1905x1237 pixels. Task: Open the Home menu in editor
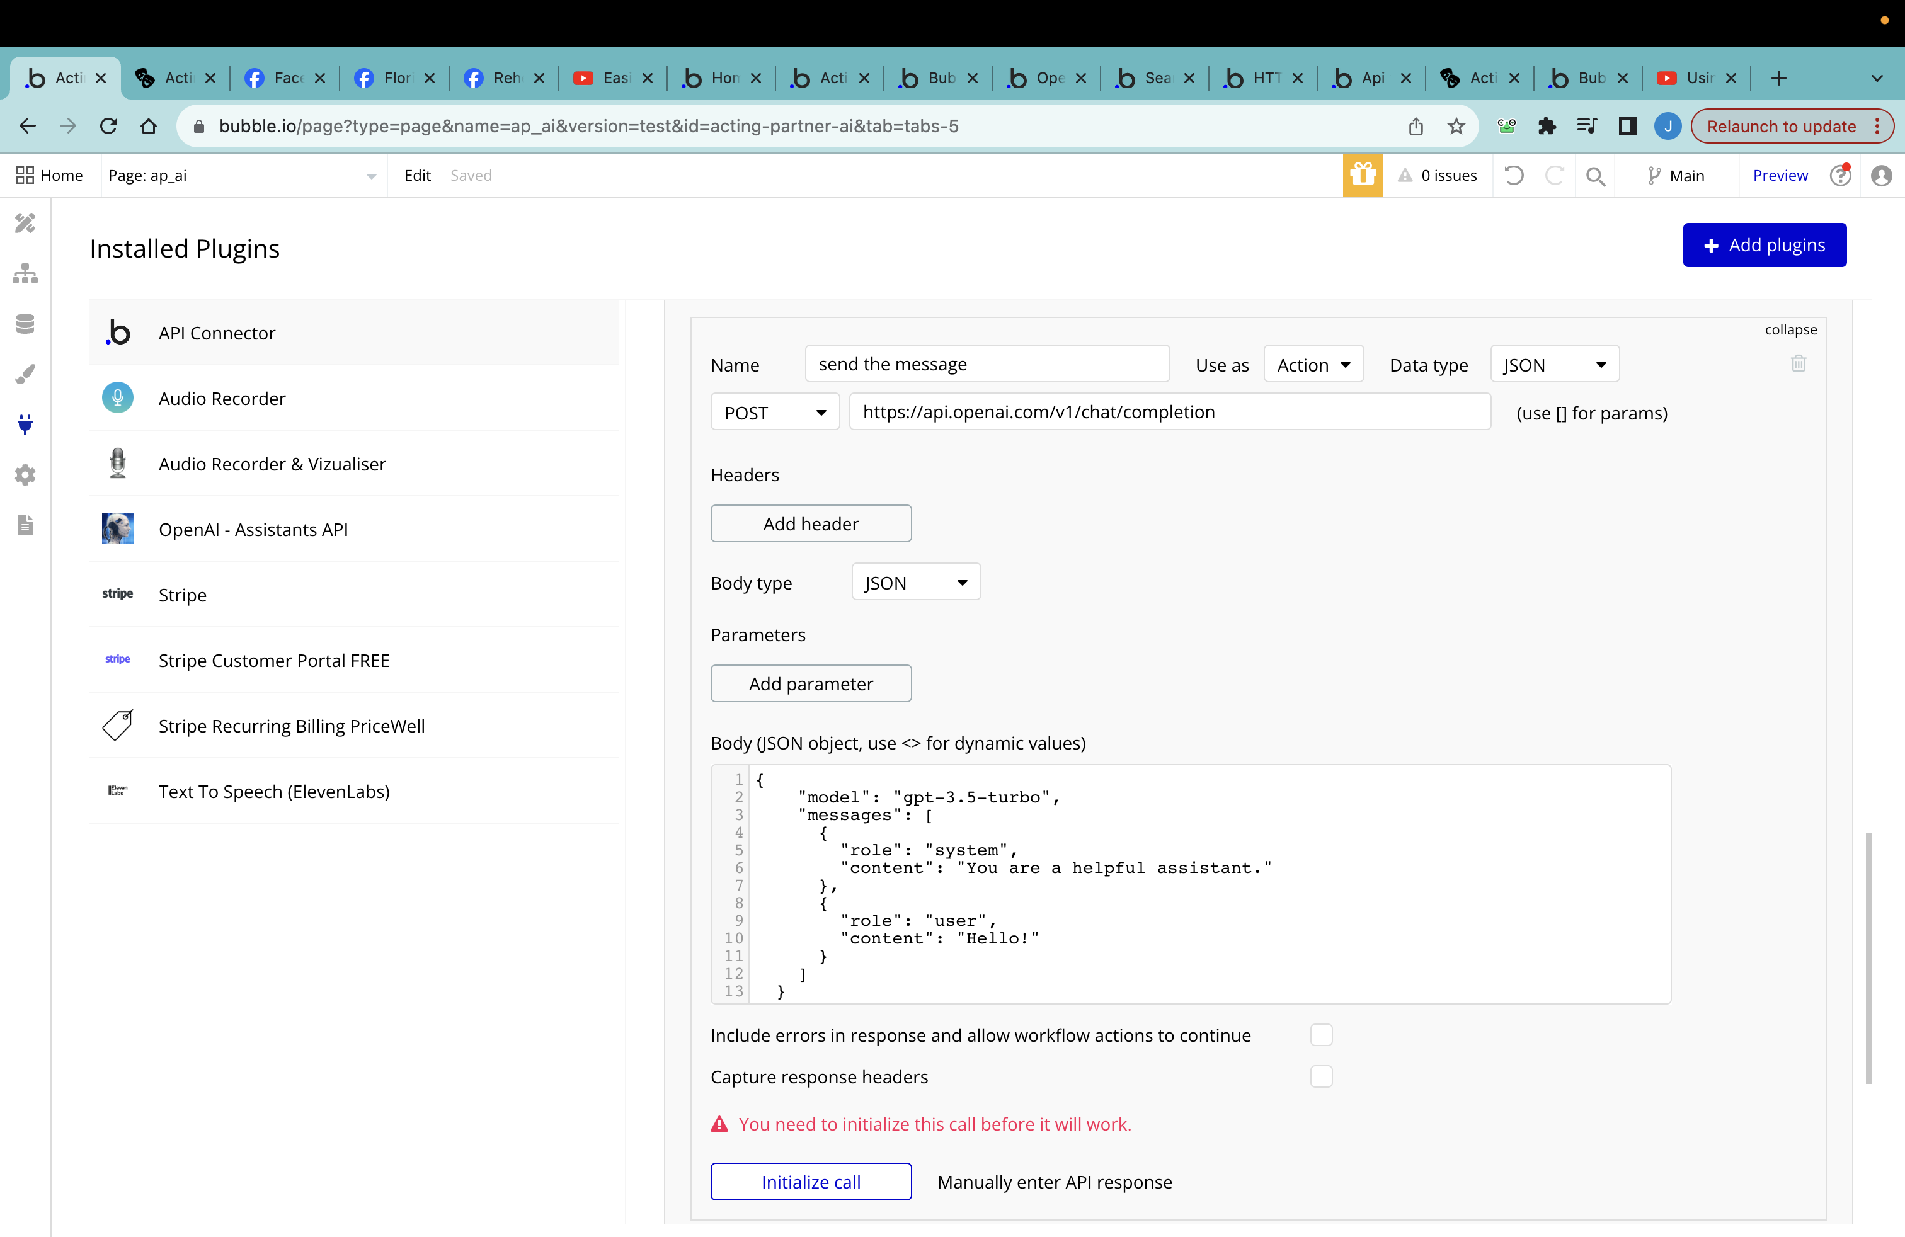click(x=50, y=175)
